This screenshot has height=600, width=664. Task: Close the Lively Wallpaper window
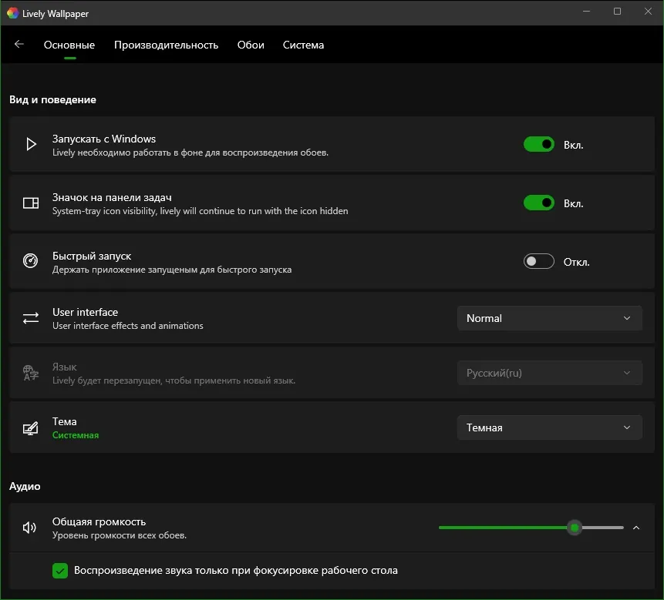click(x=648, y=12)
